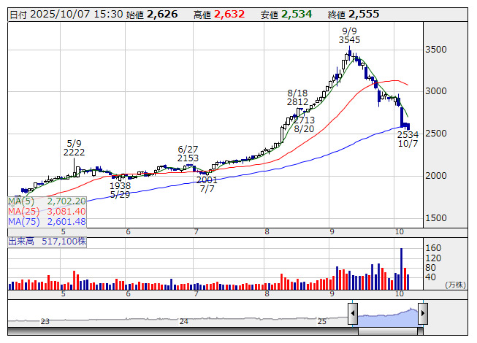Click the 2001 7/7 low label
Image resolution: width=477 pixels, height=343 pixels.
207,184
